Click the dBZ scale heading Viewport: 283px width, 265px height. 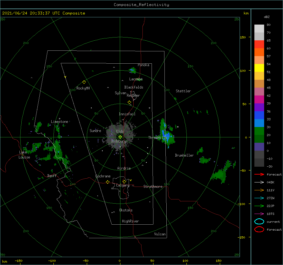tap(267, 17)
